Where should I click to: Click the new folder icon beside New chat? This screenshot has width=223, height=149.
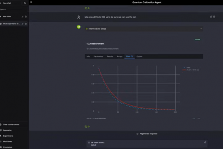tap(25, 3)
